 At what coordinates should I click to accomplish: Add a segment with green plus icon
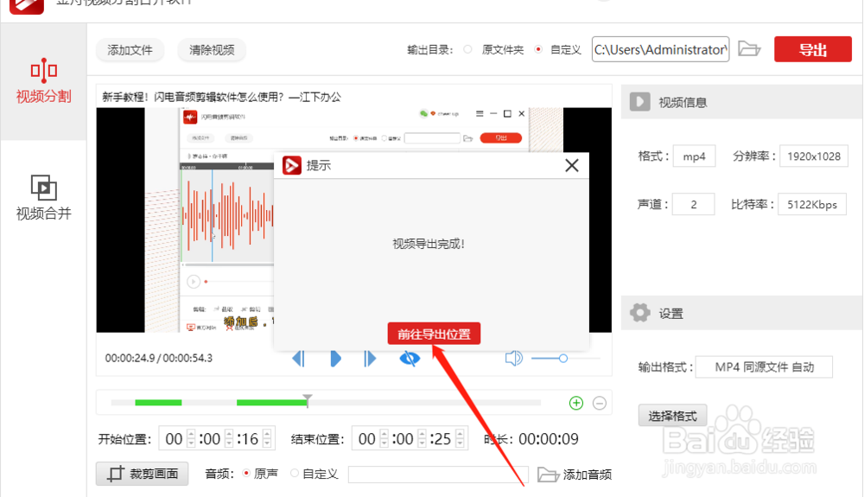click(x=576, y=404)
